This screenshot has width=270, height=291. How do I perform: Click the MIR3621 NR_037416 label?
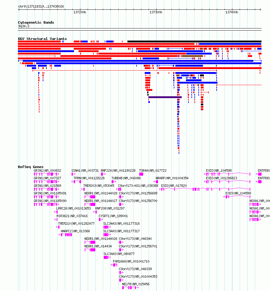(72, 216)
